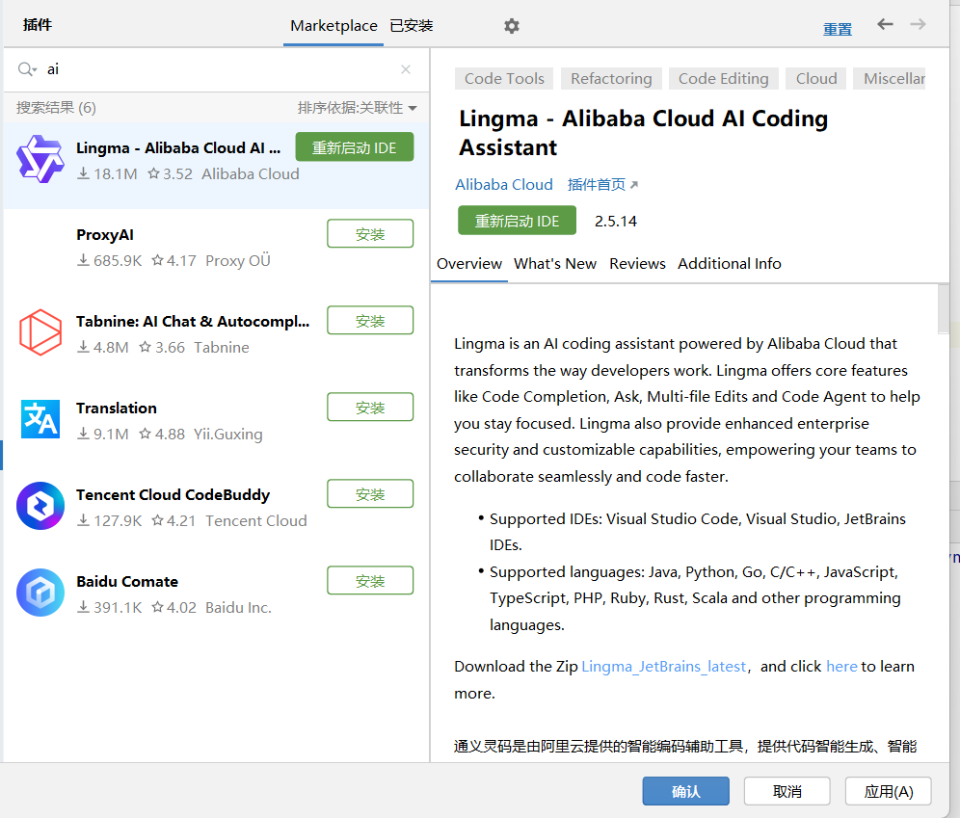Viewport: 960px width, 818px height.
Task: Select the Refactoring tag
Action: click(x=611, y=78)
